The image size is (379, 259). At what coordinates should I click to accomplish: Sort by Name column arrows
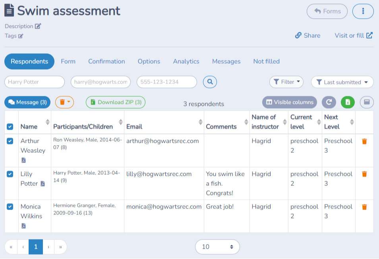click(x=48, y=122)
